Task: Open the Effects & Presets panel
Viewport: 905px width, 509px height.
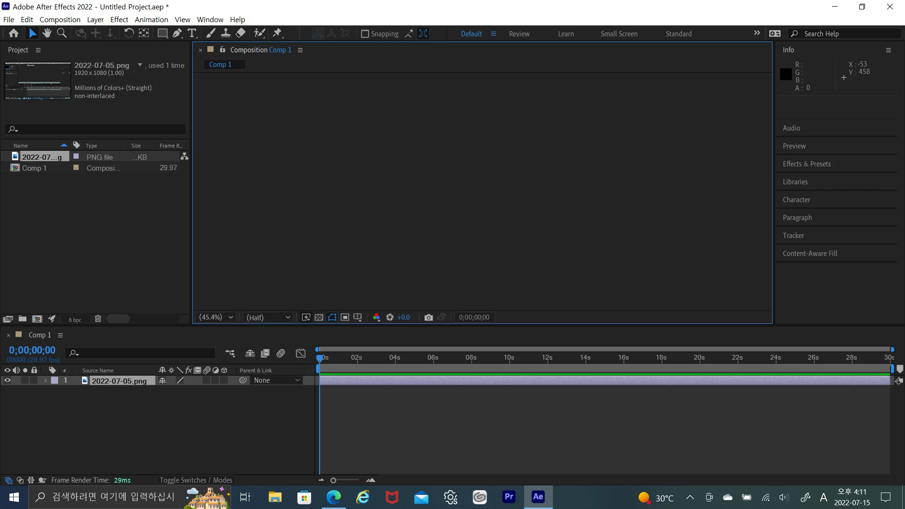Action: [x=806, y=164]
